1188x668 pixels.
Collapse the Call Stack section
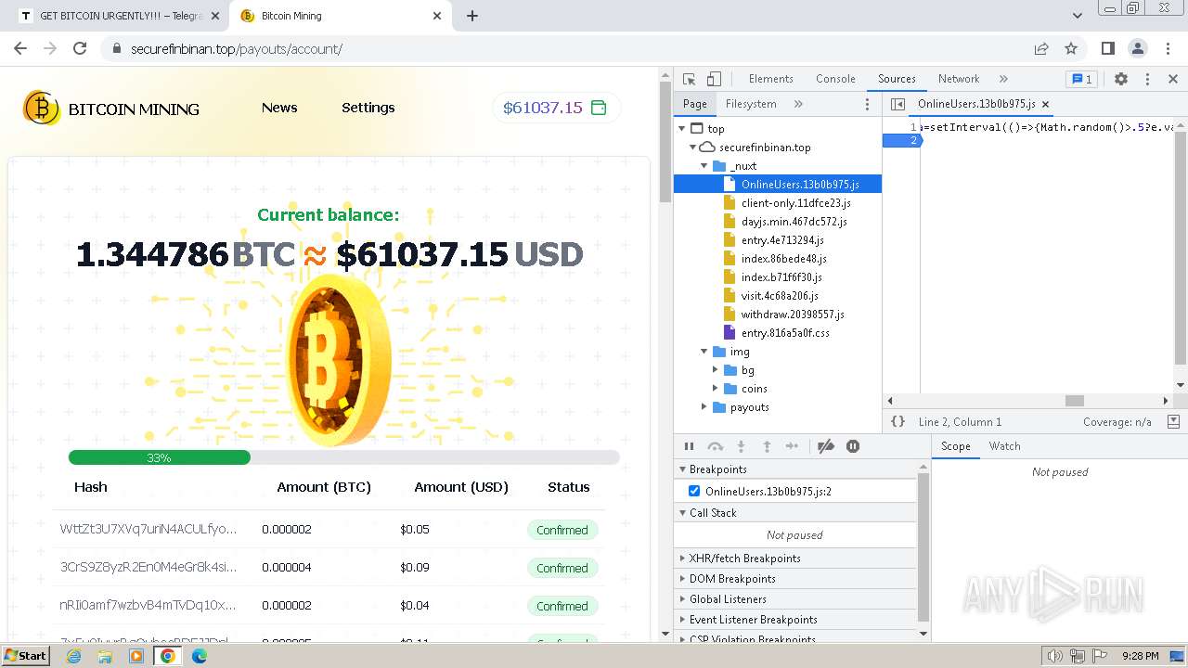pos(683,513)
